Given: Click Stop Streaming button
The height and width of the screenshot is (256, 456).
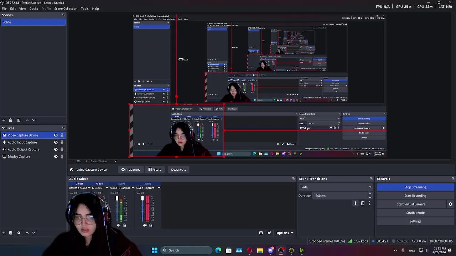Looking at the screenshot, I should [415, 187].
